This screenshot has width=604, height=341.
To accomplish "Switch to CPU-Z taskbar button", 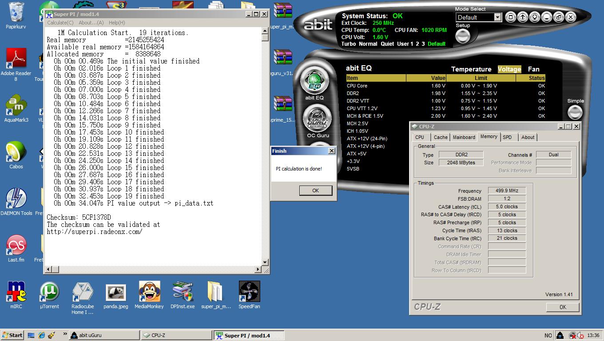I will pos(176,335).
